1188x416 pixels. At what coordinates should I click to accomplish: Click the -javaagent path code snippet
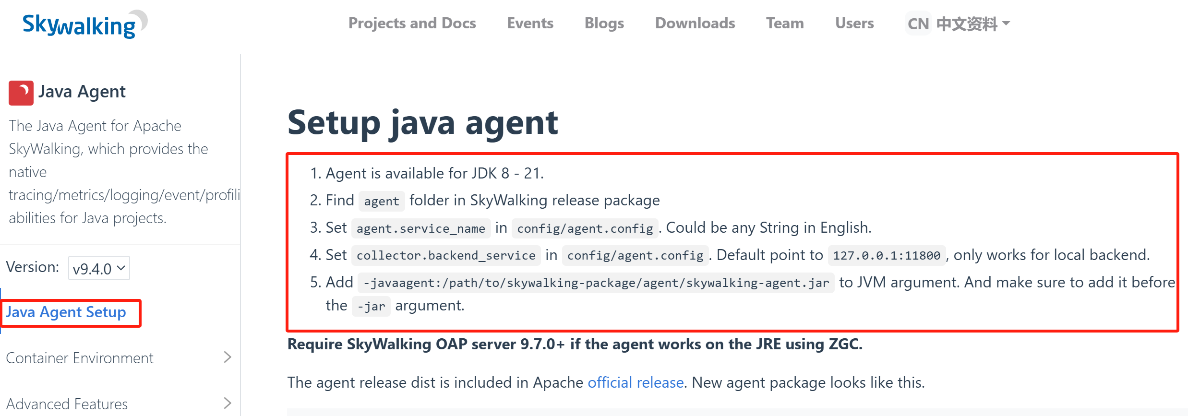tap(596, 283)
